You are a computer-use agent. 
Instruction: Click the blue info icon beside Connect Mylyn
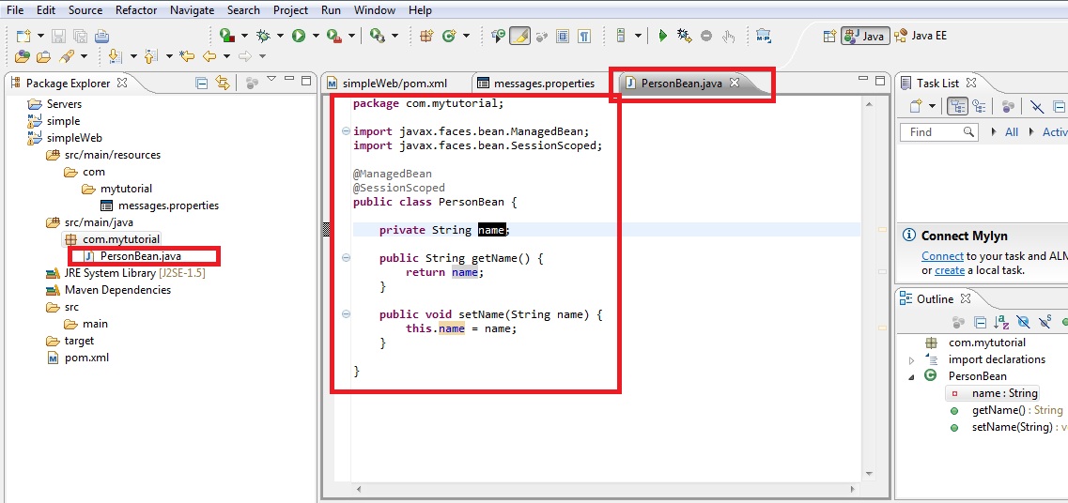[908, 236]
